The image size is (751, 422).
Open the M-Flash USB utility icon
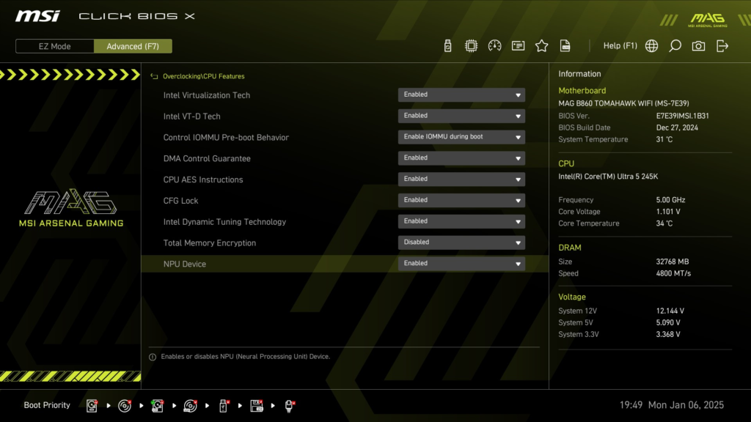pyautogui.click(x=450, y=45)
